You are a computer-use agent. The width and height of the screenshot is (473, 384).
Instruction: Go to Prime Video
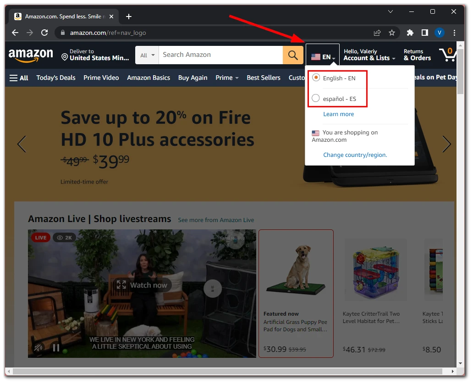(101, 78)
